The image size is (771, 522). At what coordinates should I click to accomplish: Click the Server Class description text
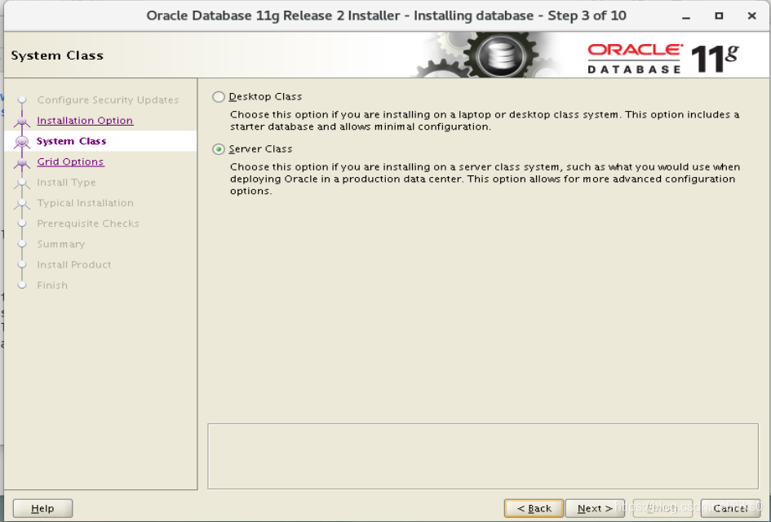(485, 179)
